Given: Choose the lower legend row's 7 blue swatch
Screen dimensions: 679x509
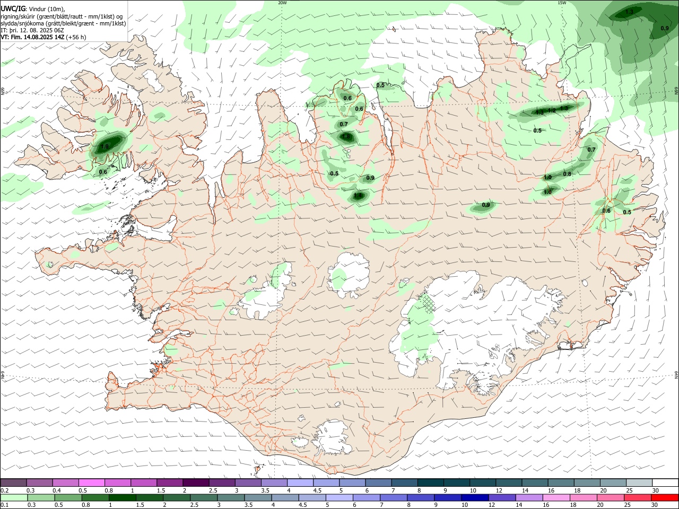Looking at the screenshot, I should tap(394, 497).
